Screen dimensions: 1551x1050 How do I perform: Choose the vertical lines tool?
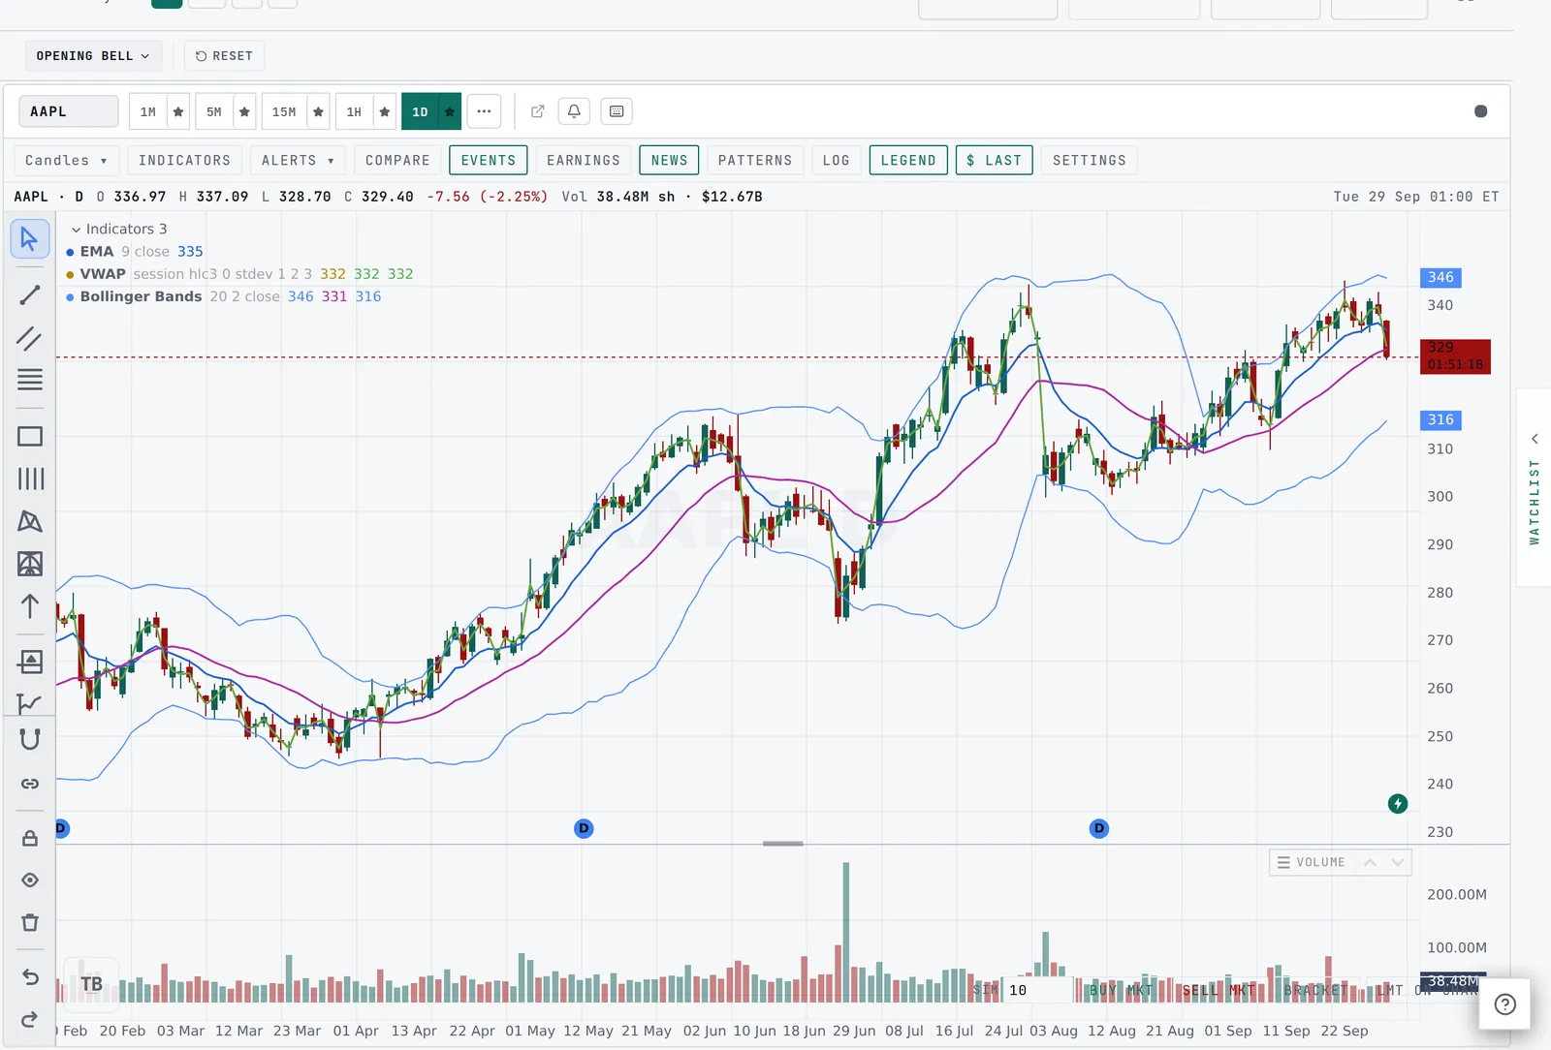click(30, 479)
